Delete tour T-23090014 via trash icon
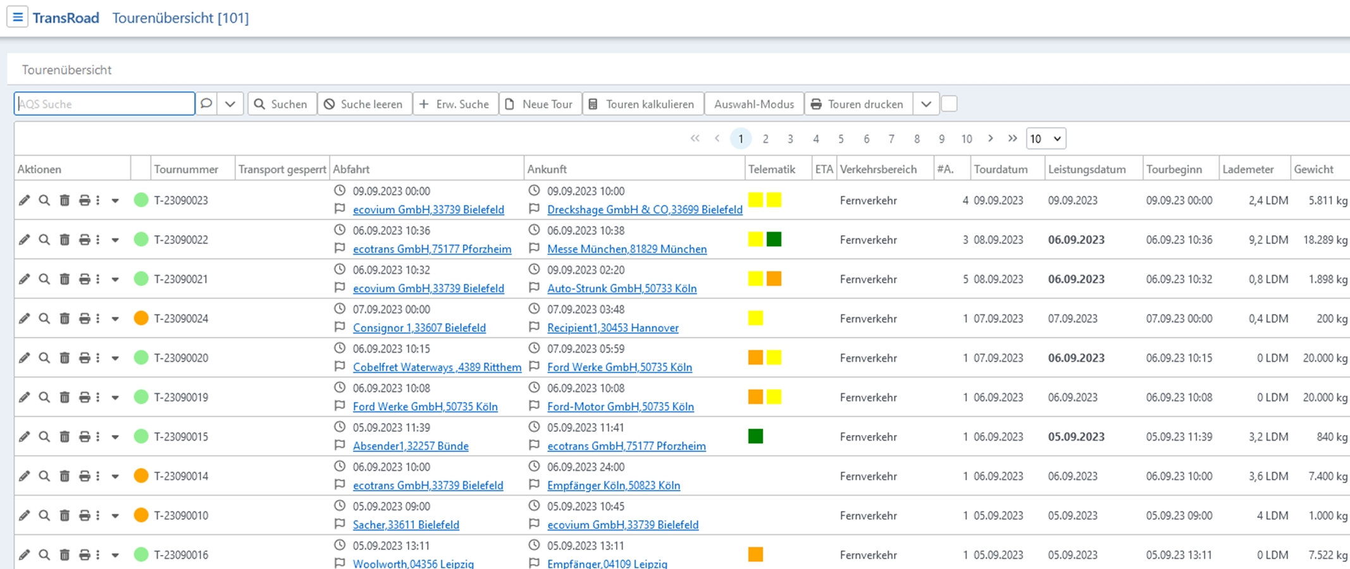This screenshot has height=569, width=1350. coord(65,476)
